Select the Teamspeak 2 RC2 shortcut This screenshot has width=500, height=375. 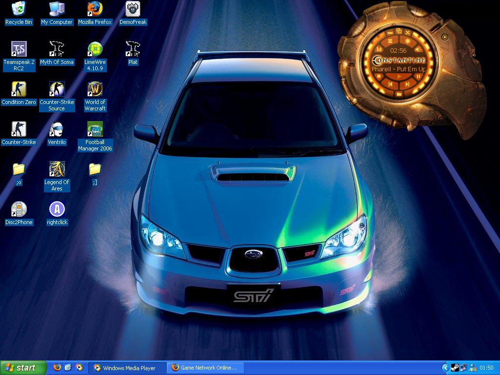pyautogui.click(x=19, y=49)
